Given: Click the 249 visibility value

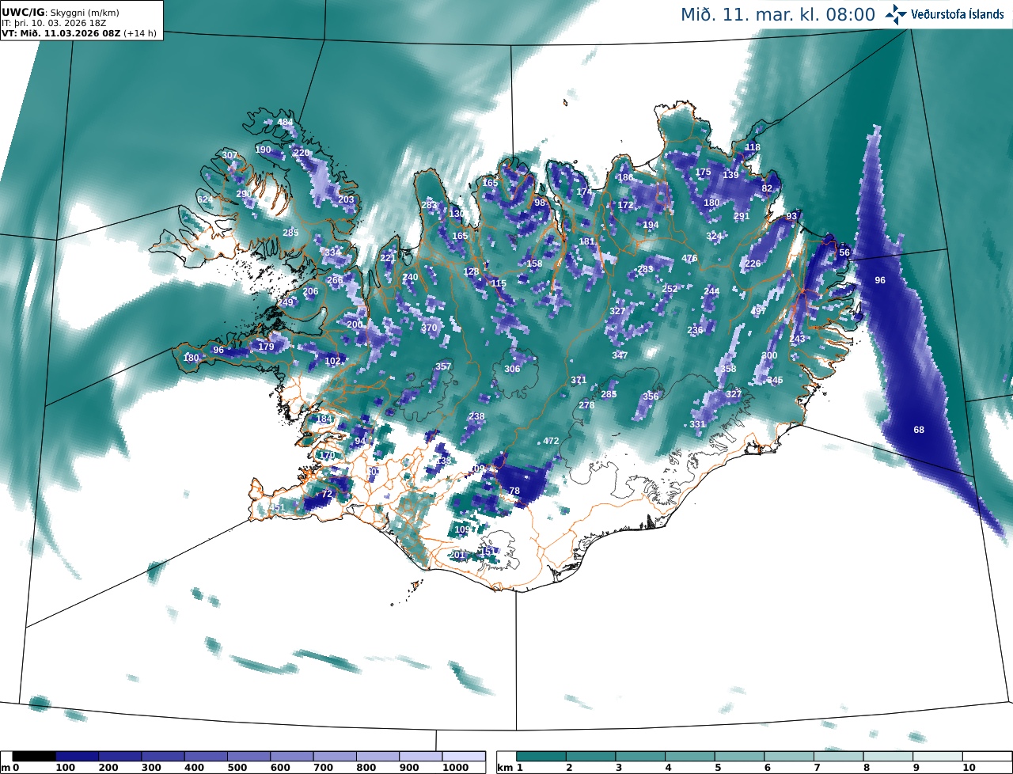Looking at the screenshot, I should (286, 302).
